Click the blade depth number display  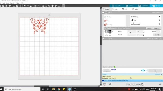point(108,31)
